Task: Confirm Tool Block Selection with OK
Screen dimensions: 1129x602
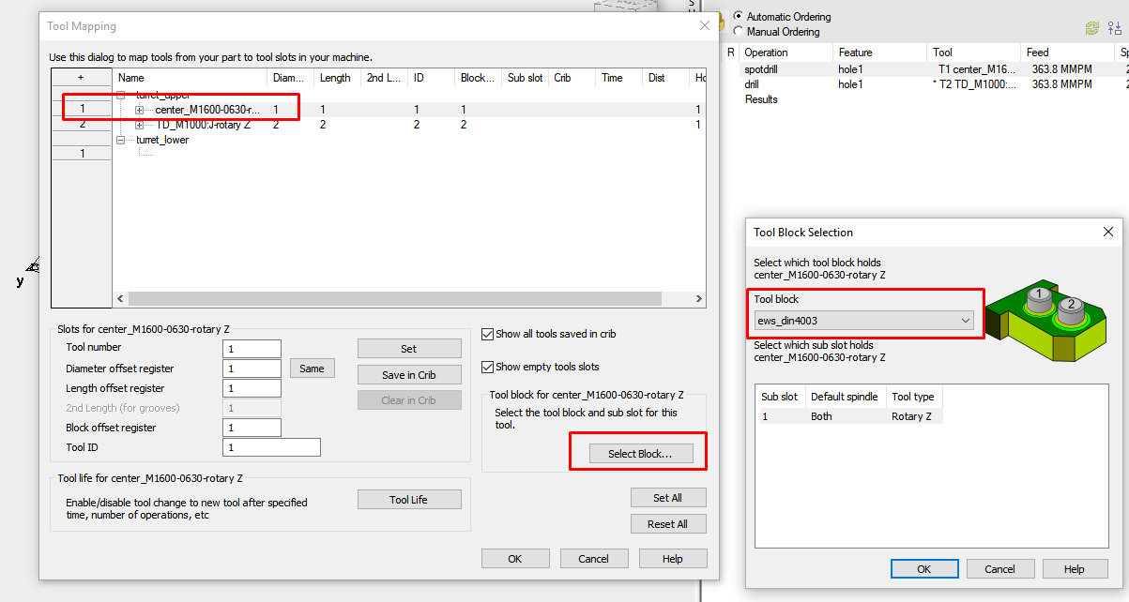Action: click(924, 568)
